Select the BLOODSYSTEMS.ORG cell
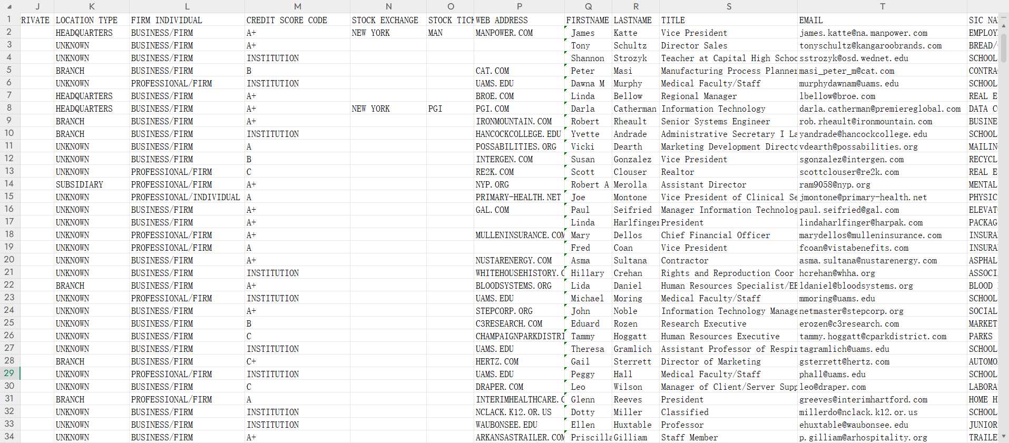 click(x=519, y=285)
